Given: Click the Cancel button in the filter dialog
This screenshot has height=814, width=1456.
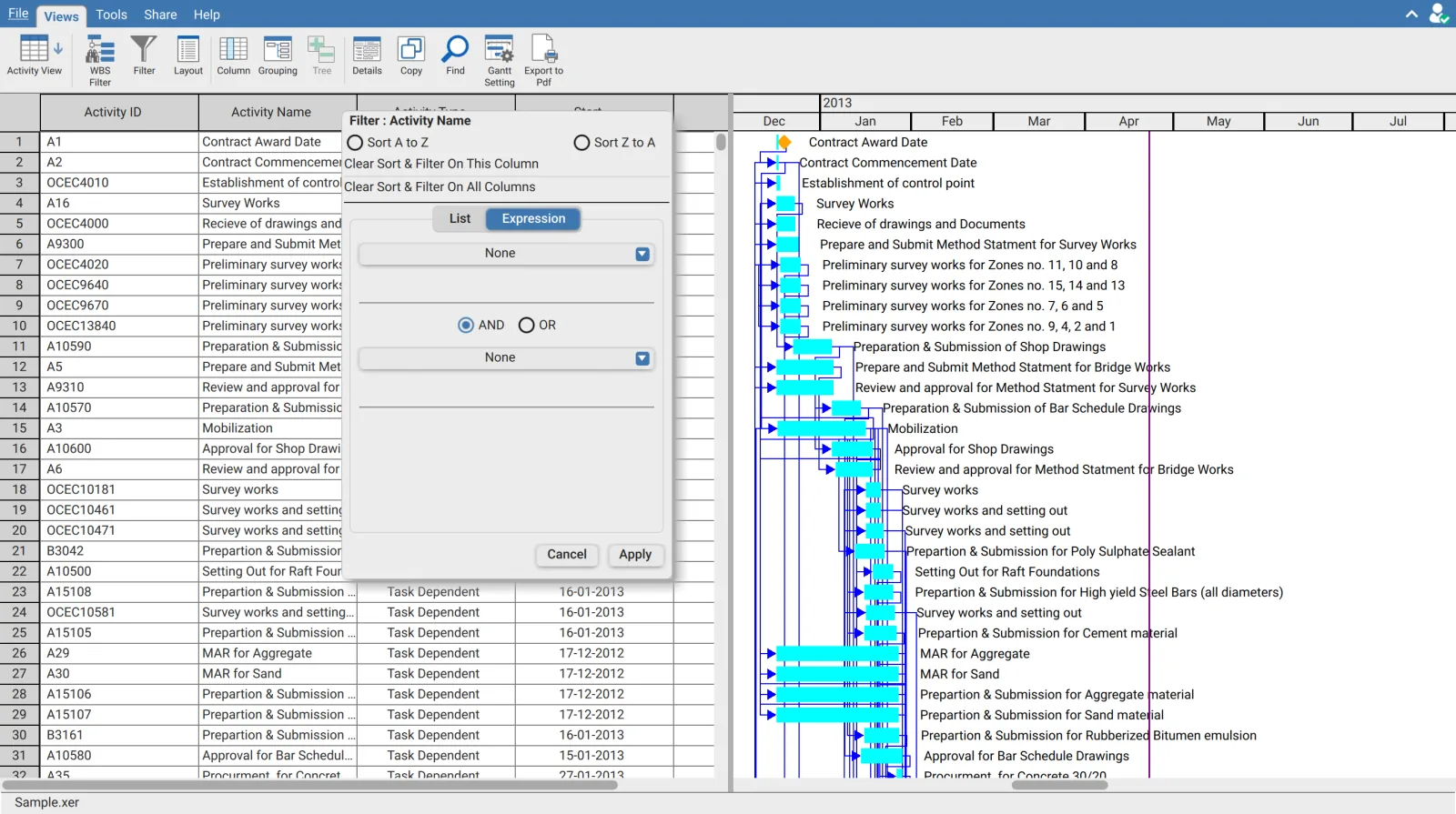Looking at the screenshot, I should (x=566, y=554).
